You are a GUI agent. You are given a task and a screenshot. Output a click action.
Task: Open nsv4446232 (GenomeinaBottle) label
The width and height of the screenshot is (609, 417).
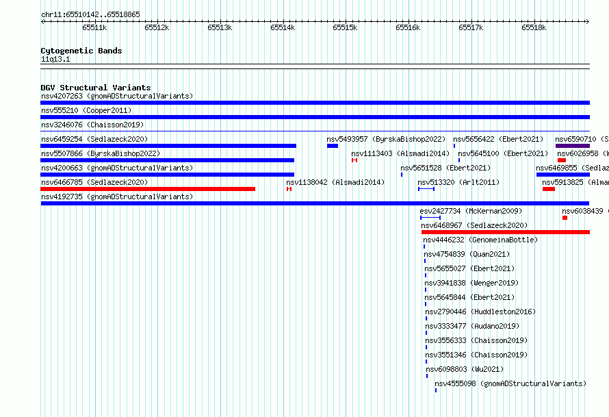coord(480,240)
